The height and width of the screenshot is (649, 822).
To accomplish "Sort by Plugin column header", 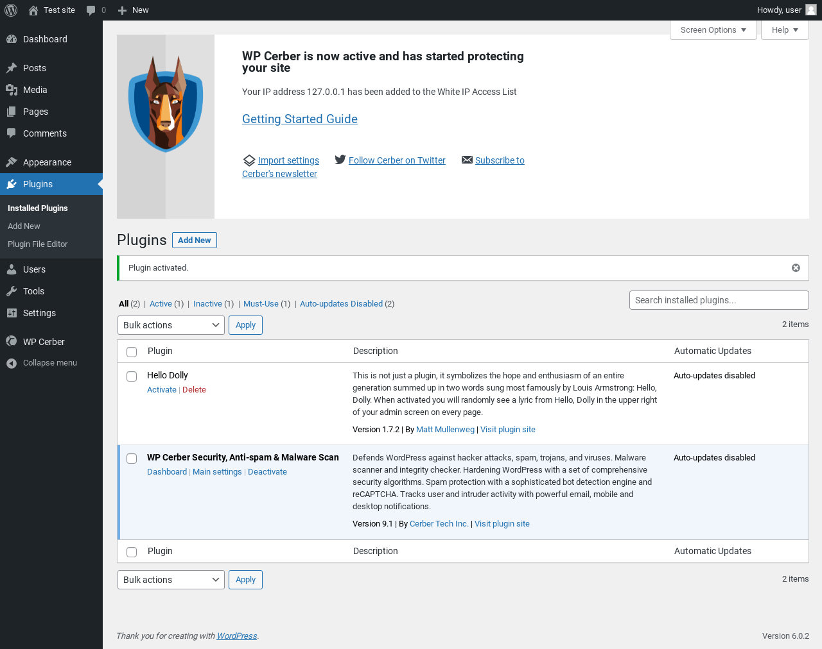I will (160, 351).
